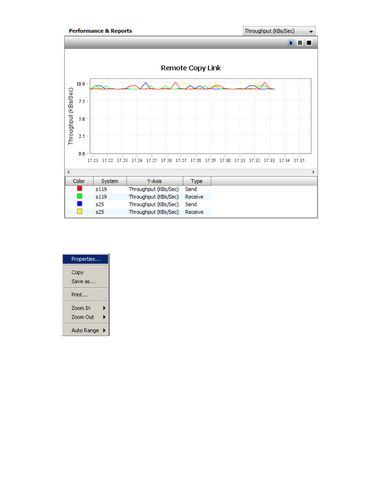Click the Color column header
Viewport: 376px width, 501px height.
click(x=79, y=181)
